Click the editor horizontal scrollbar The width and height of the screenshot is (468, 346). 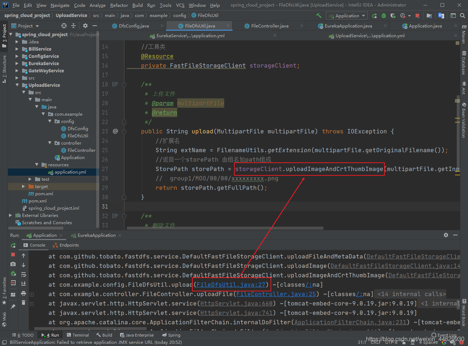tap(224, 228)
